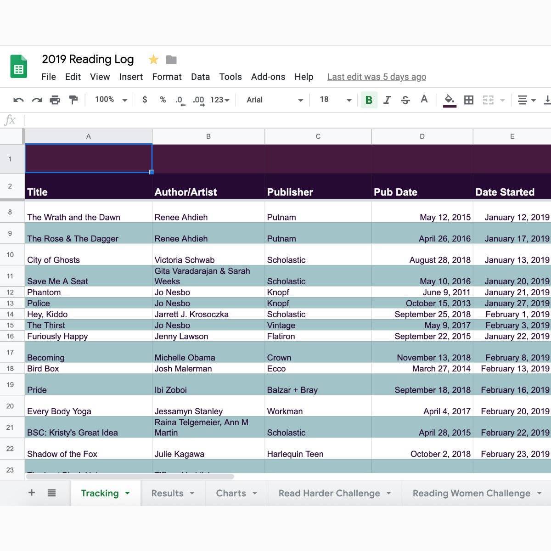Toggle italic text formatting
The height and width of the screenshot is (551, 551).
click(x=387, y=100)
